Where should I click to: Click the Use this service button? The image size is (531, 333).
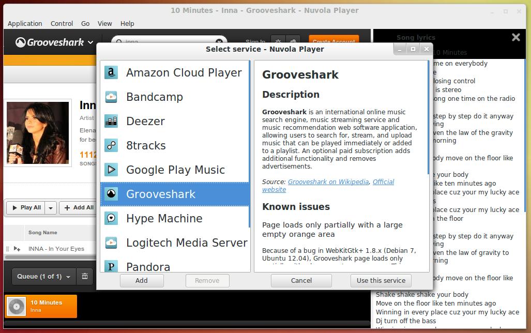tap(381, 280)
